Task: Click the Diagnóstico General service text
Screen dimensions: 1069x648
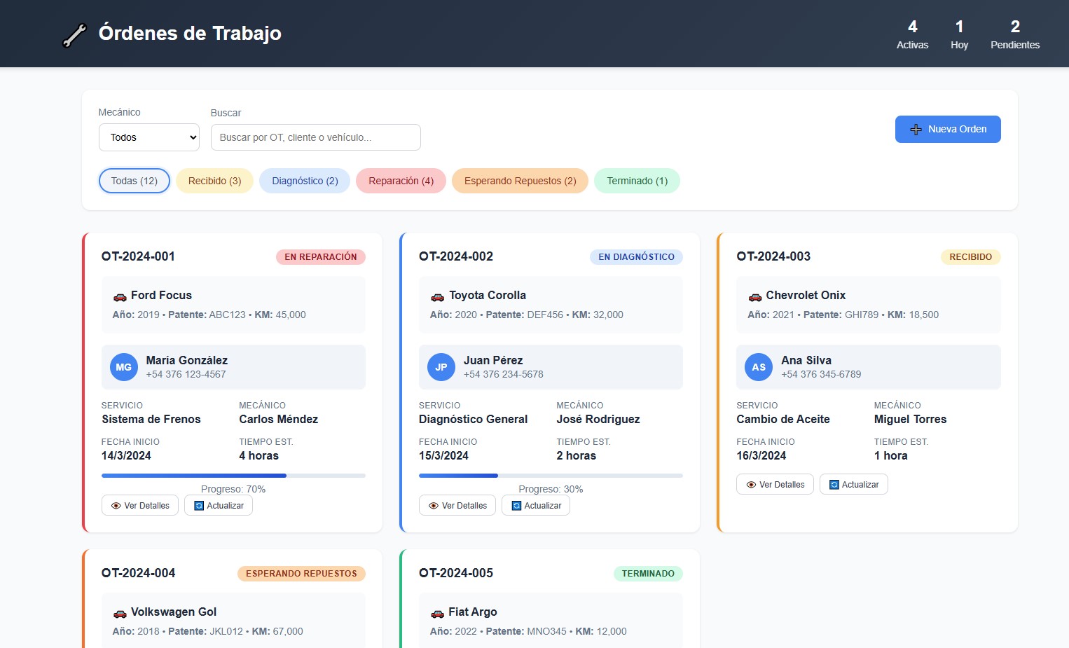Action: (473, 420)
